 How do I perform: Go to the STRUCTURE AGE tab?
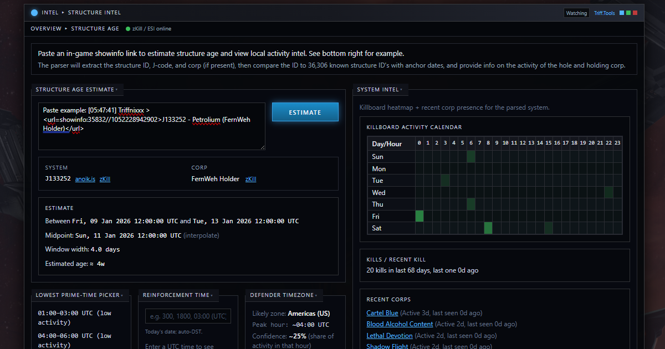point(95,28)
